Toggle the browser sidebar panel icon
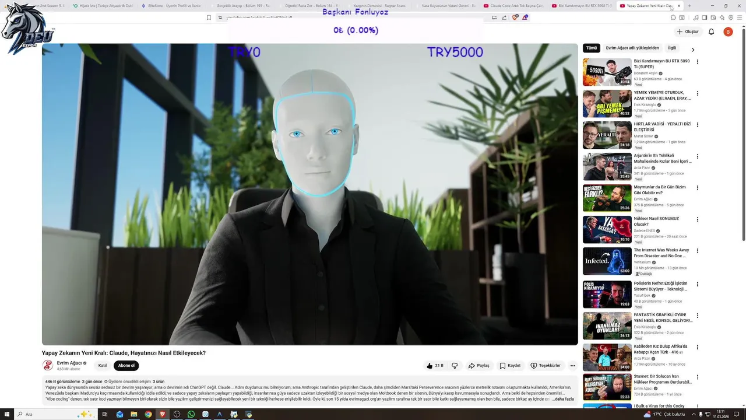746x420 pixels. (704, 17)
